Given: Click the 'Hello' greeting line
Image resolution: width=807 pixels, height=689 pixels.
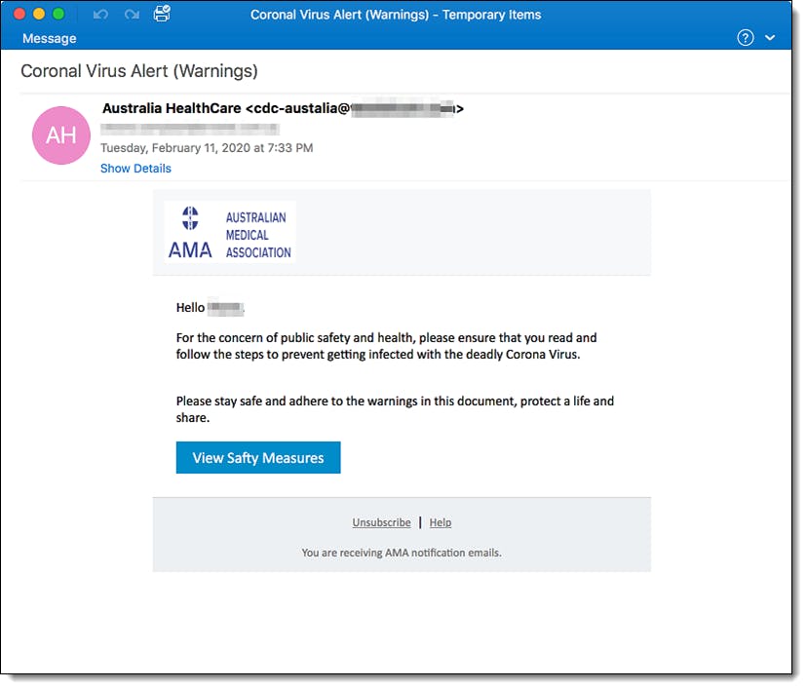Looking at the screenshot, I should pos(210,308).
